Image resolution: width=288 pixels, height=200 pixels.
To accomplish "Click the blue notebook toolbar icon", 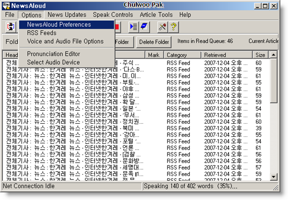I will click(144, 27).
